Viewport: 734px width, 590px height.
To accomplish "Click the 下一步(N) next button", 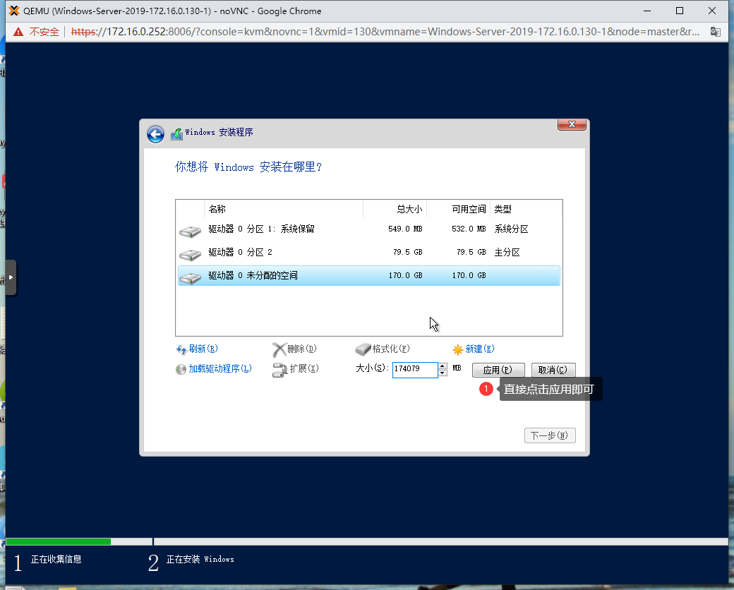I will point(550,435).
